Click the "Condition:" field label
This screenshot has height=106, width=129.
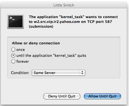coord(20,73)
